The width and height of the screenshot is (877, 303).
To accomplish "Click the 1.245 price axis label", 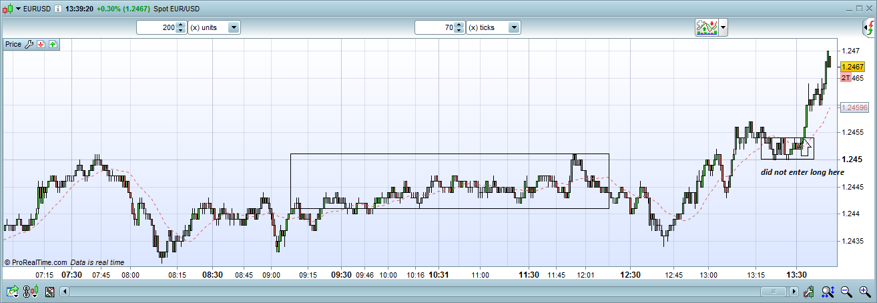I will point(850,159).
